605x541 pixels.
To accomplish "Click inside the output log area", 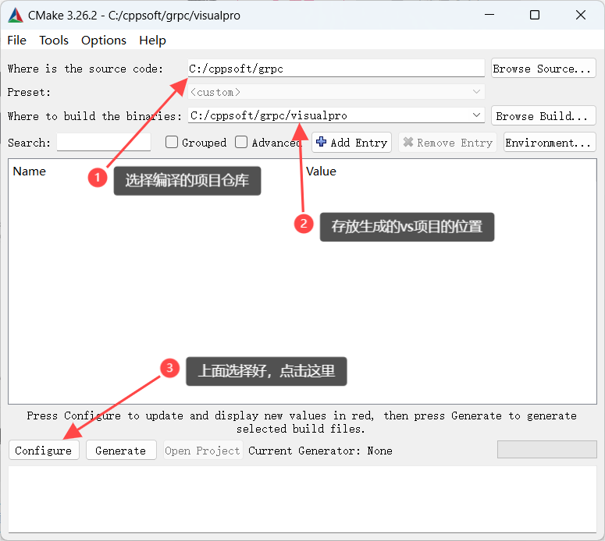I will click(x=303, y=499).
